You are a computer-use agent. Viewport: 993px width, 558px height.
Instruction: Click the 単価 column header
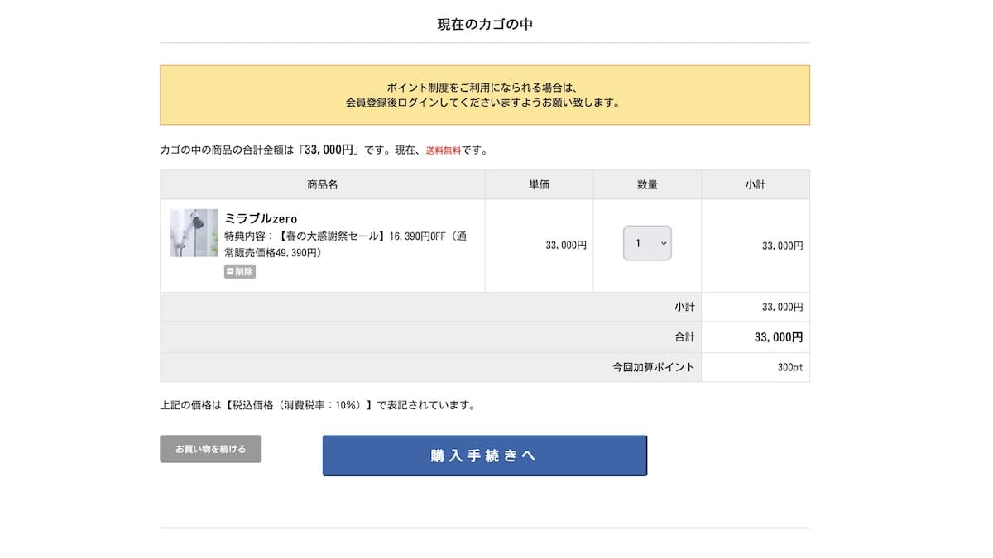(540, 184)
